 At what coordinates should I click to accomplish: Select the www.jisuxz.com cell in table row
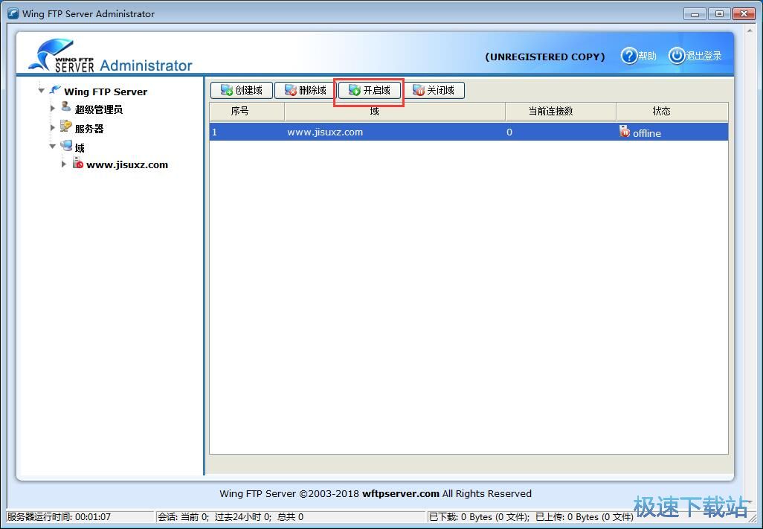pyautogui.click(x=325, y=132)
